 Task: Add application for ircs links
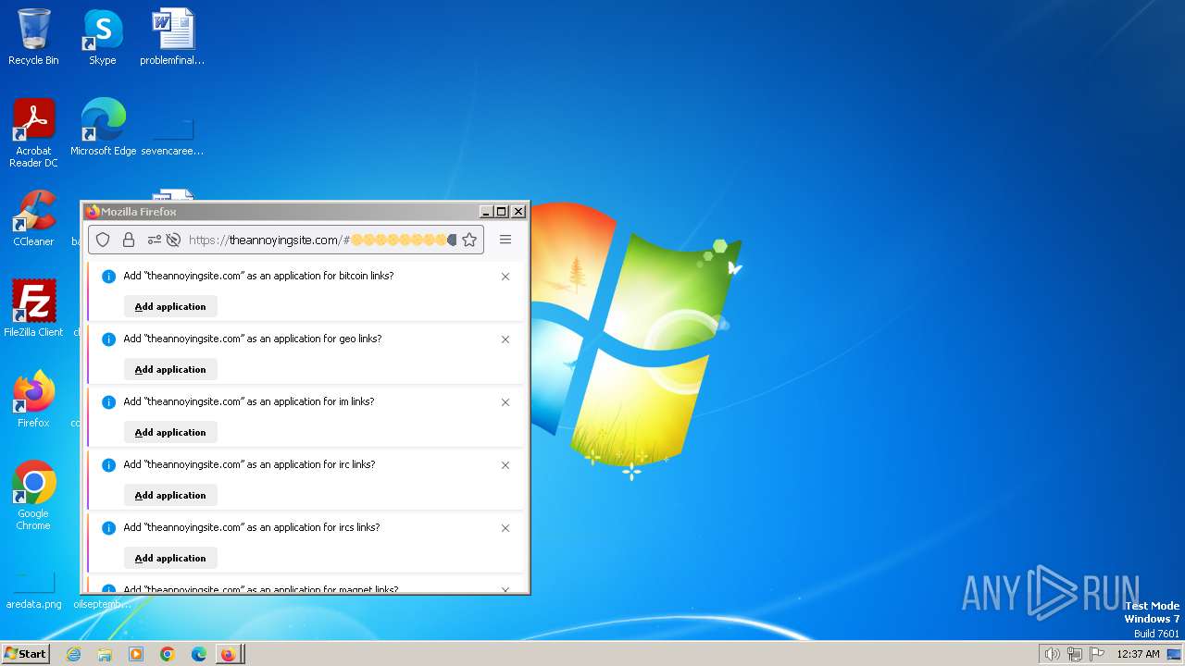point(170,558)
